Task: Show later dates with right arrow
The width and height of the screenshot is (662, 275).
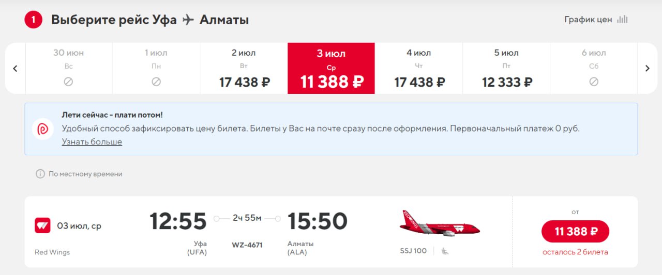Action: click(647, 68)
